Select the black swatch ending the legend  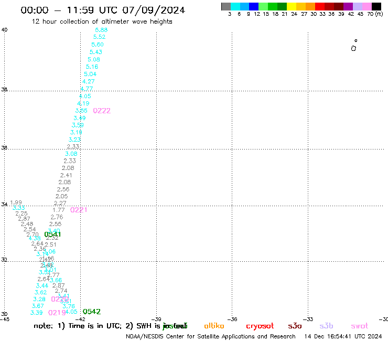(x=376, y=6)
